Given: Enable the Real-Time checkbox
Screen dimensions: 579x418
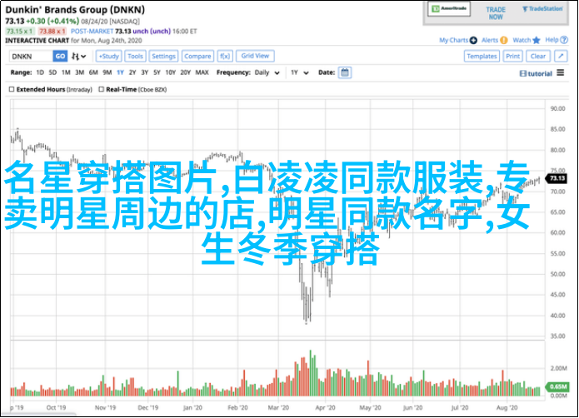Looking at the screenshot, I should point(101,89).
